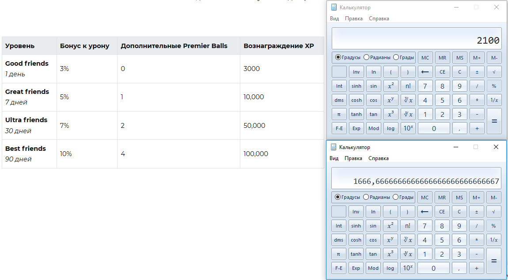The image size is (508, 280).
Task: Click backspace arrow in top calculator
Action: coord(425,72)
